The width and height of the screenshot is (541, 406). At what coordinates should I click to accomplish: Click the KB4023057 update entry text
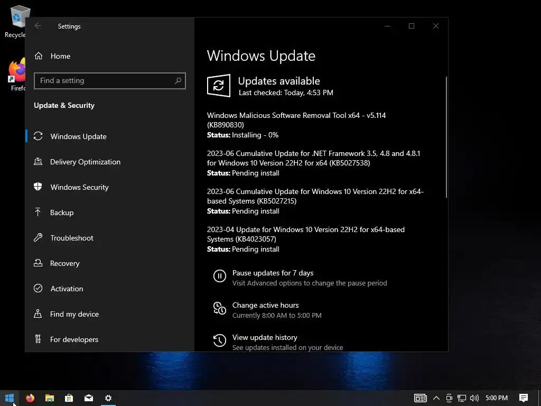306,234
